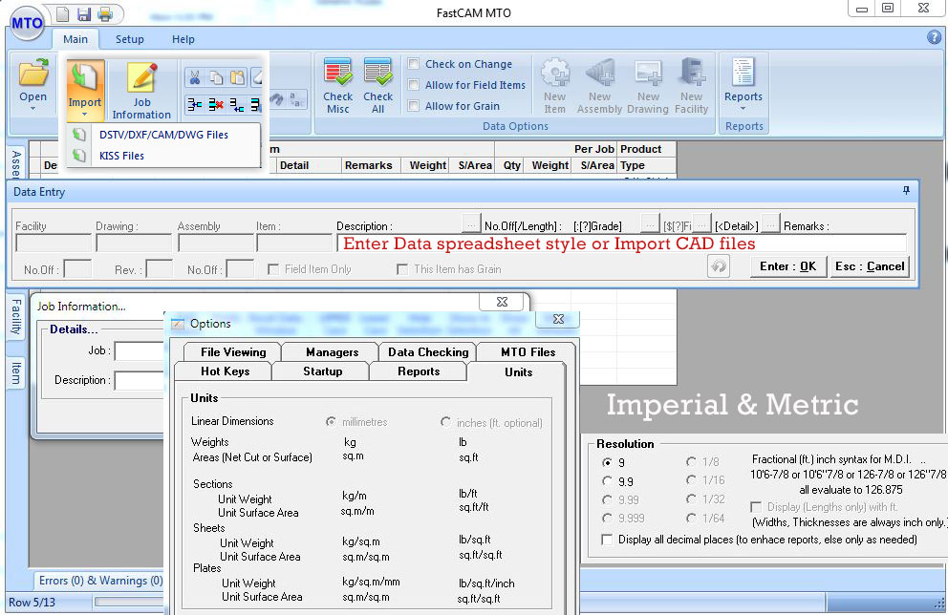Click the replace text icon in ribbon
The height and width of the screenshot is (615, 948).
click(297, 99)
